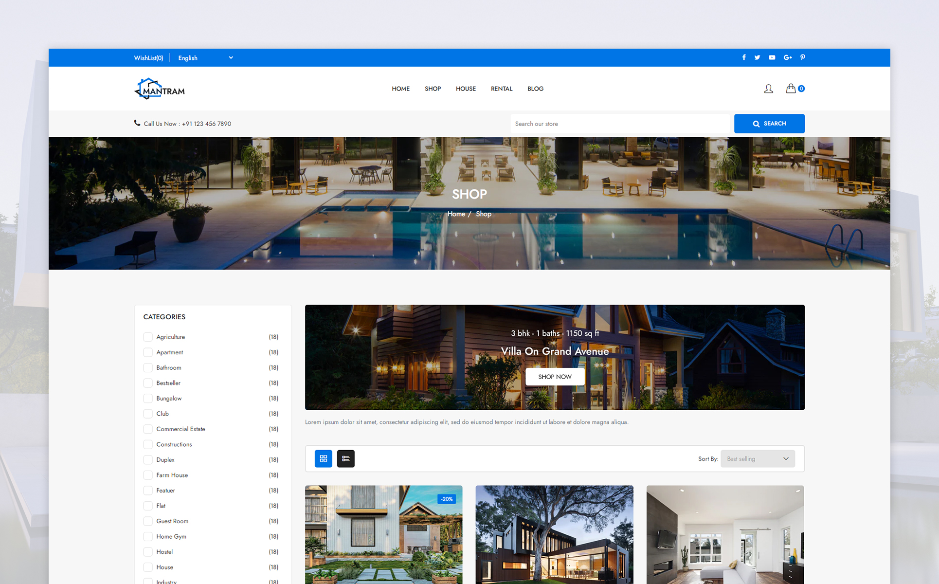Tick the Hostel checkbox
This screenshot has width=939, height=584.
148,552
